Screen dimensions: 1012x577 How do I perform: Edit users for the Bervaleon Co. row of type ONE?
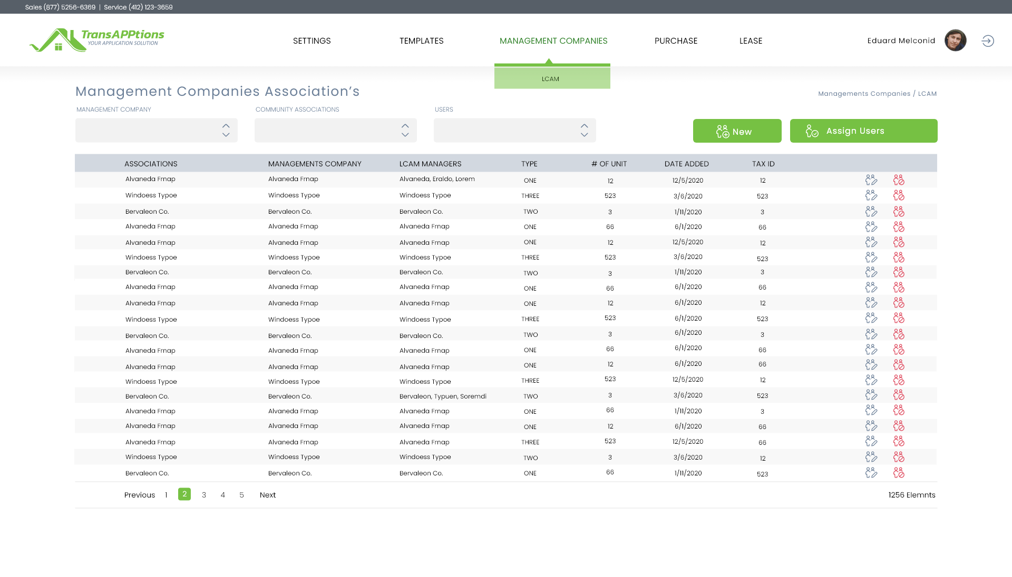[871, 473]
